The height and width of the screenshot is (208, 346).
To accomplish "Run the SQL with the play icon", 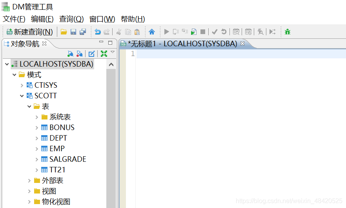I will pos(167,32).
